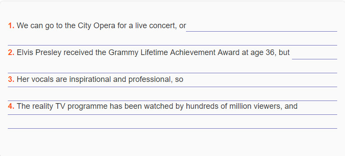The image size is (345, 156).
Task: Click the short blank after 'age 36, but'
Action: tap(315, 55)
